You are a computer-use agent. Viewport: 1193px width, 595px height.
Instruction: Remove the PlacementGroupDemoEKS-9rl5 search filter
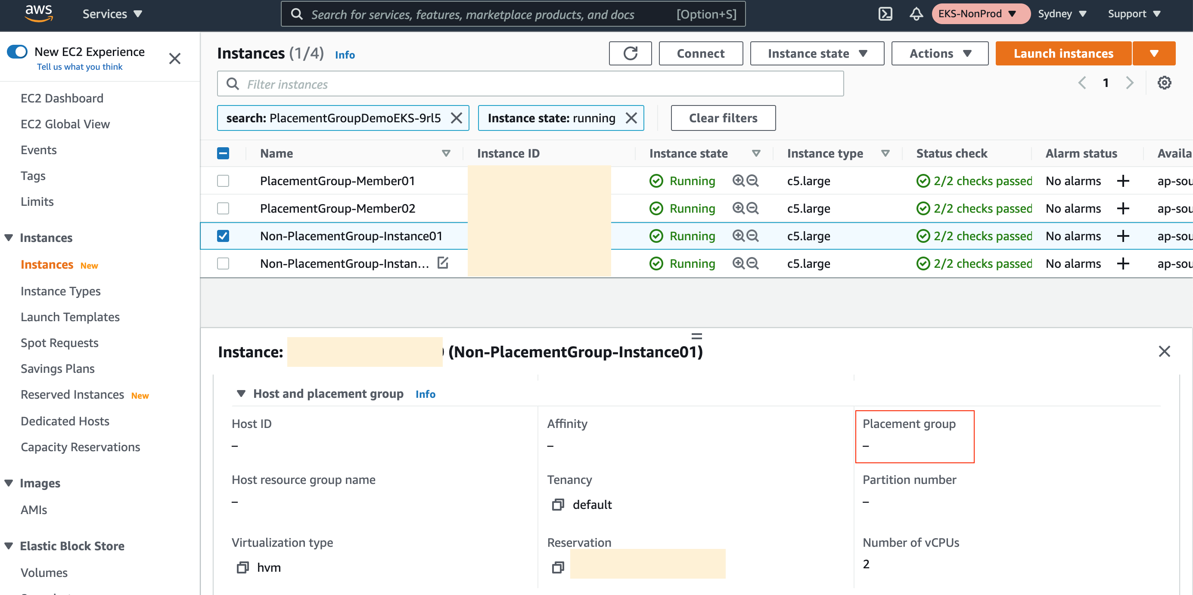click(456, 118)
